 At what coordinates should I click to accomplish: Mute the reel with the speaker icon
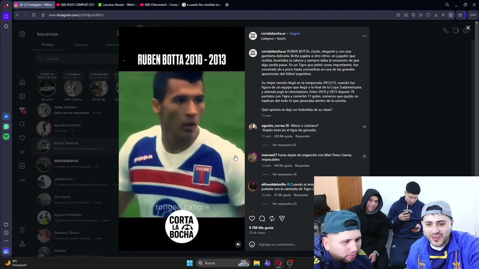(x=238, y=244)
